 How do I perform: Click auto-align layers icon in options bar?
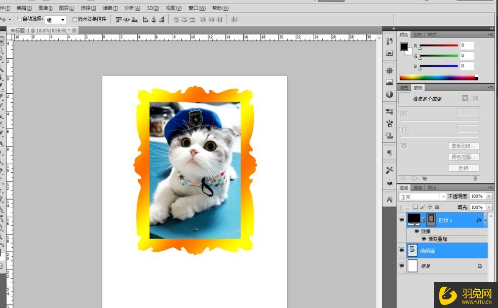click(234, 20)
